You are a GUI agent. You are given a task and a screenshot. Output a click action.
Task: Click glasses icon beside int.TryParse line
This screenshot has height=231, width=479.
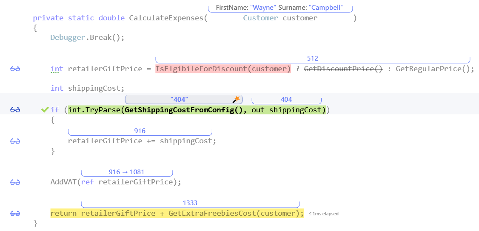[x=15, y=109]
